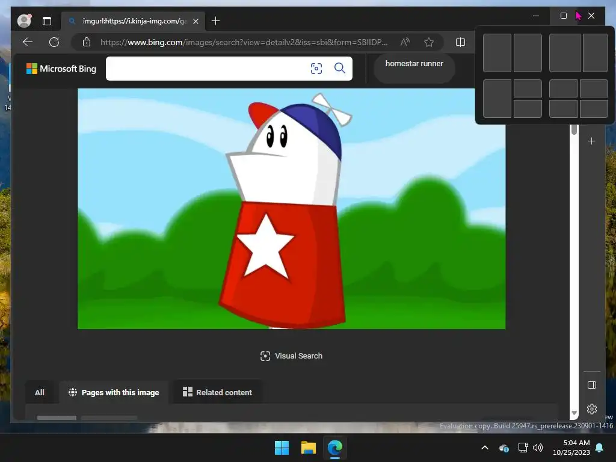Open the OneDrive tray icon
The height and width of the screenshot is (462, 616).
click(504, 448)
